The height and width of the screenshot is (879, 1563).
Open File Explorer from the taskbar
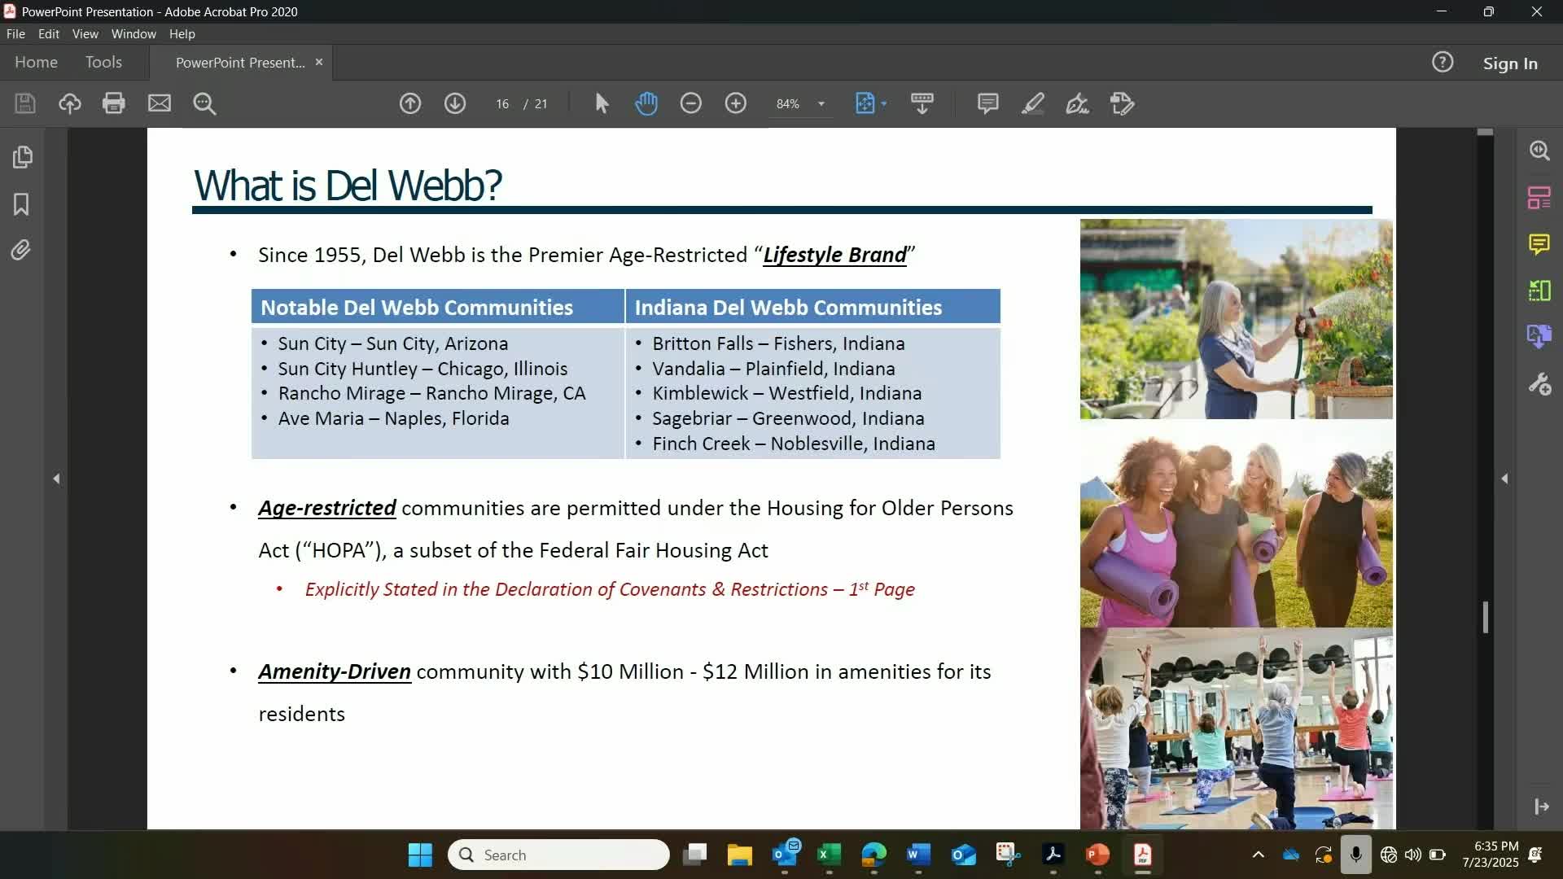[739, 855]
